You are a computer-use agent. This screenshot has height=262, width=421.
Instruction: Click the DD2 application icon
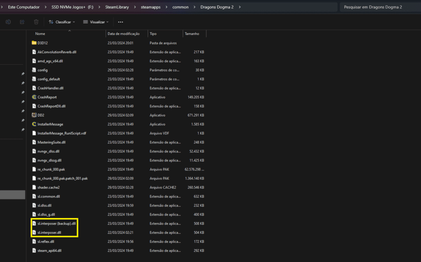click(34, 115)
